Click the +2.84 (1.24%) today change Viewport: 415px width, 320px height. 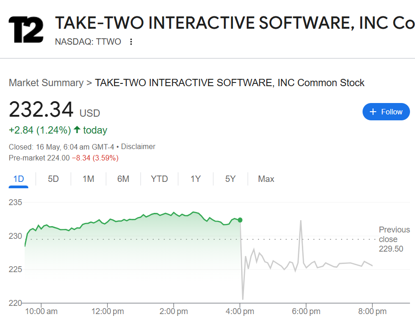[58, 130]
